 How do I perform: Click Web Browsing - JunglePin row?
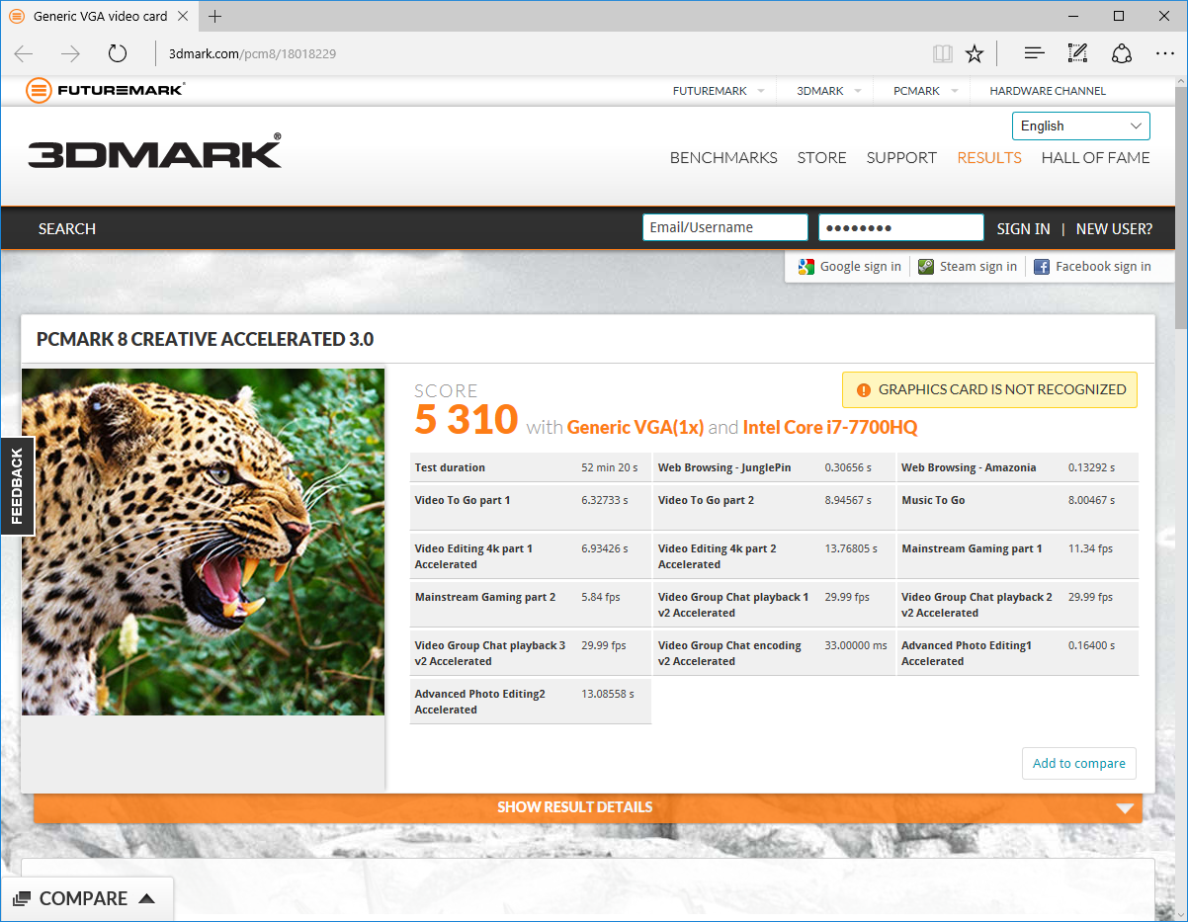coord(774,467)
